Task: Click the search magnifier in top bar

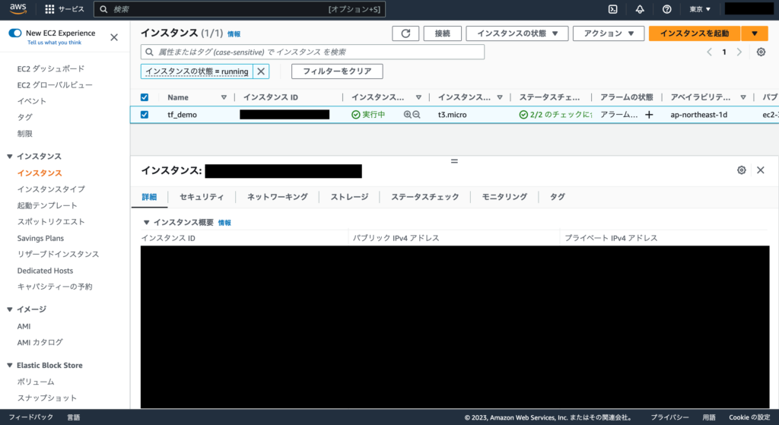Action: [x=103, y=9]
